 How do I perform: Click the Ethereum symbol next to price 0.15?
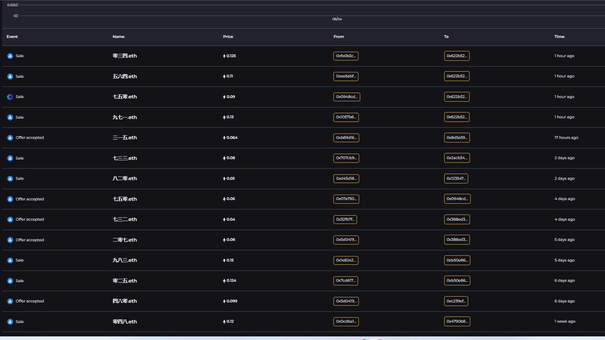224,260
